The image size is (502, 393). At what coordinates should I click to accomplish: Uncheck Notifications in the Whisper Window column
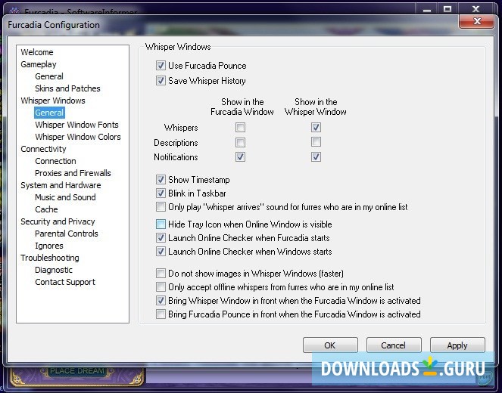point(316,157)
